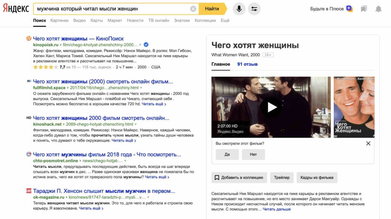Screen dimensions: 391x219
Task: Expand 'Читать ещё' in chto-posmotret.online snippet
Action: point(157,177)
